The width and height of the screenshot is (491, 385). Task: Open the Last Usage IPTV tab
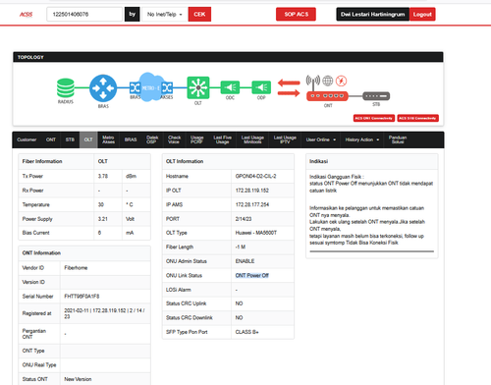point(285,139)
